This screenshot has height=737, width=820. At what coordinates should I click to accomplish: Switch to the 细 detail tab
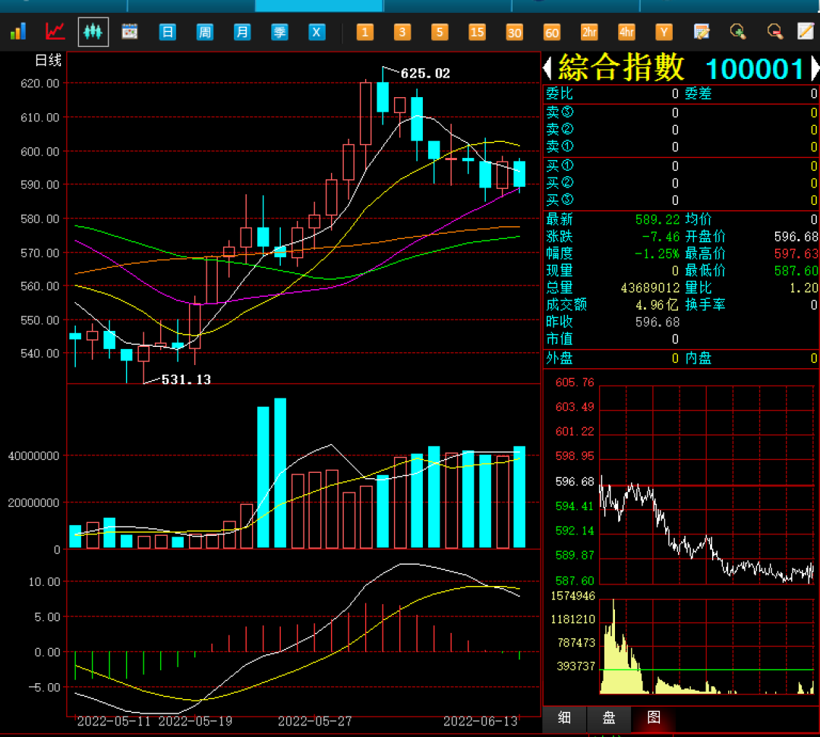click(564, 718)
